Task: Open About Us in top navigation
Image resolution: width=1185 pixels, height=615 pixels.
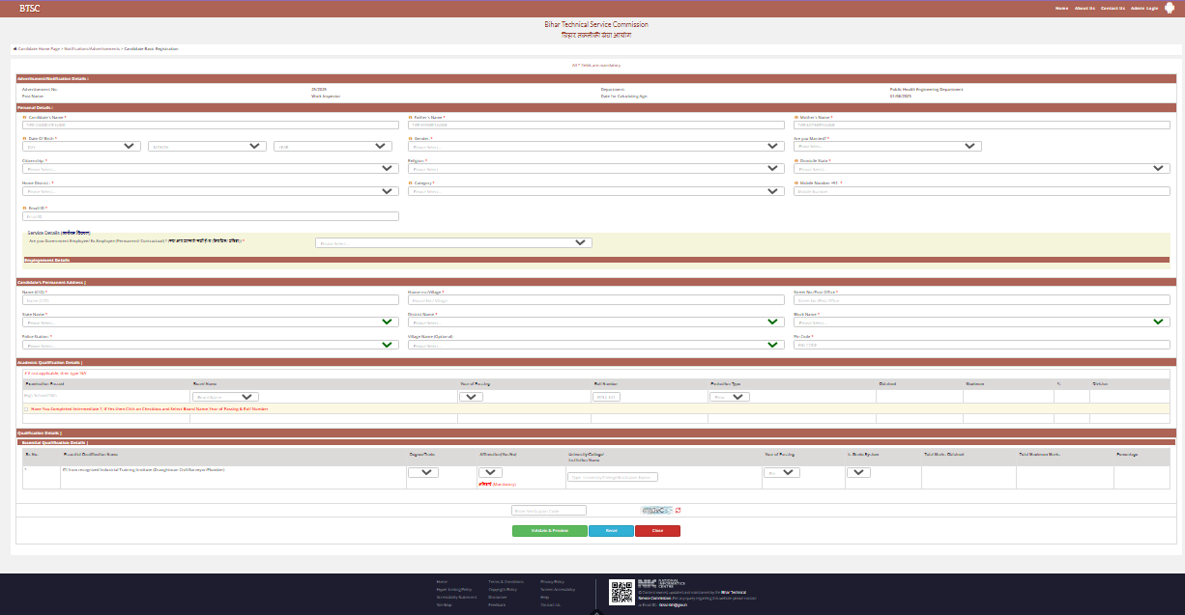Action: 1084,8
